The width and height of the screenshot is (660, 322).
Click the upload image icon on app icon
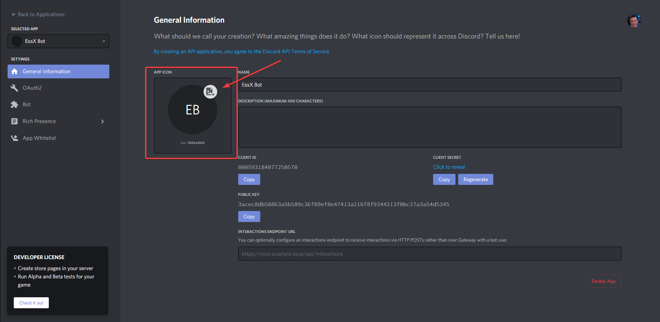210,92
